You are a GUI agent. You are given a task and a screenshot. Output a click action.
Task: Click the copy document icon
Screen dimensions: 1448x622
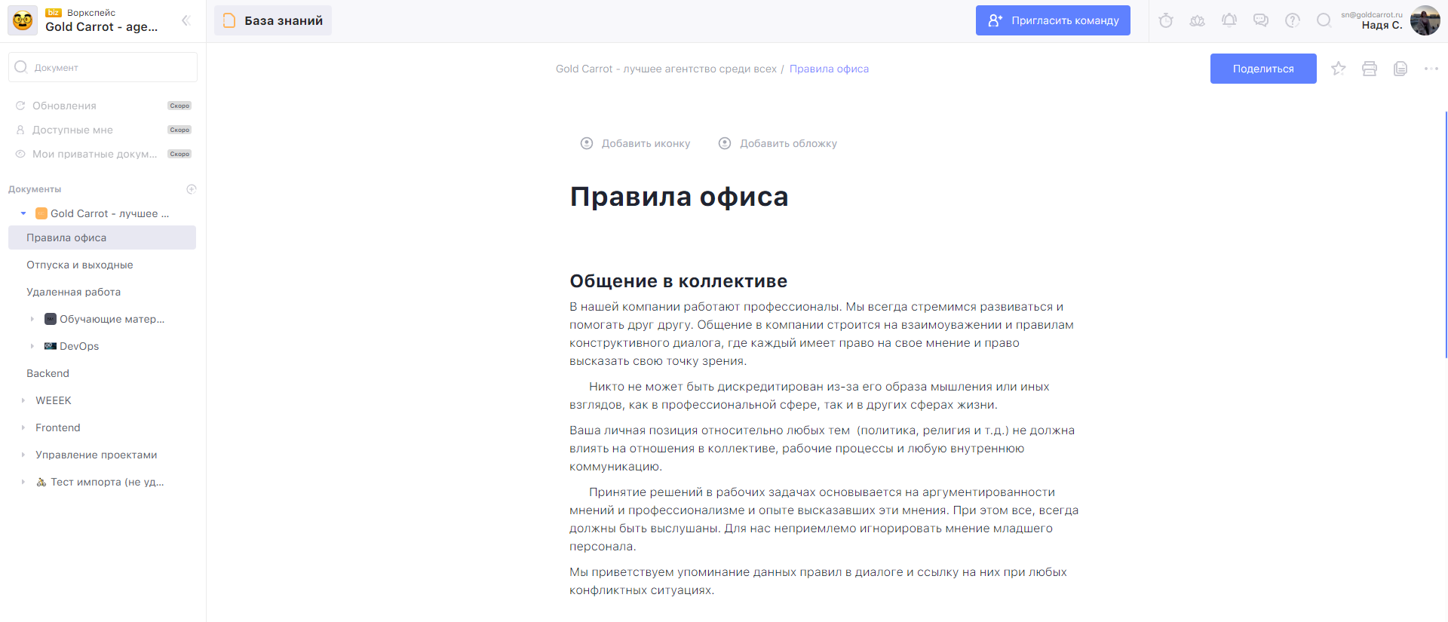click(1400, 69)
